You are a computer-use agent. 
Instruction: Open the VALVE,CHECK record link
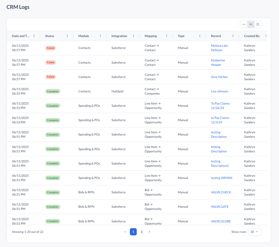(221, 192)
